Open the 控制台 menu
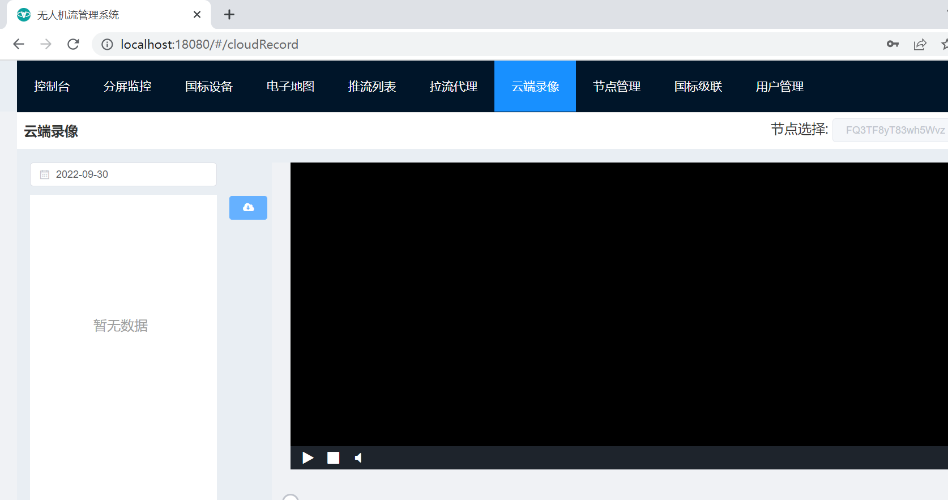Screen dimensions: 948x500 [x=52, y=86]
